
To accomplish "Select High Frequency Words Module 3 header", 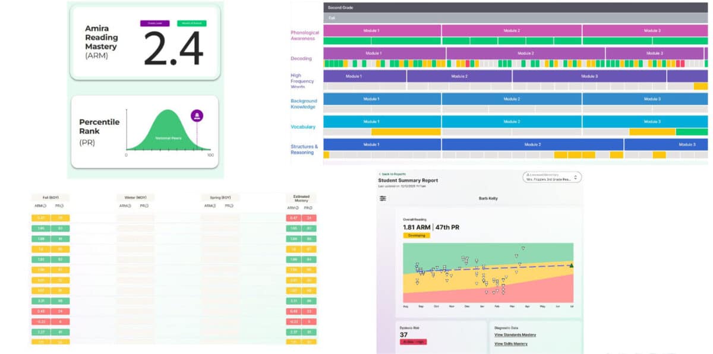I will [589, 76].
